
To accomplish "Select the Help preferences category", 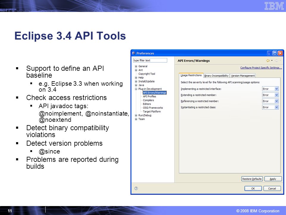I will pos(141,78).
